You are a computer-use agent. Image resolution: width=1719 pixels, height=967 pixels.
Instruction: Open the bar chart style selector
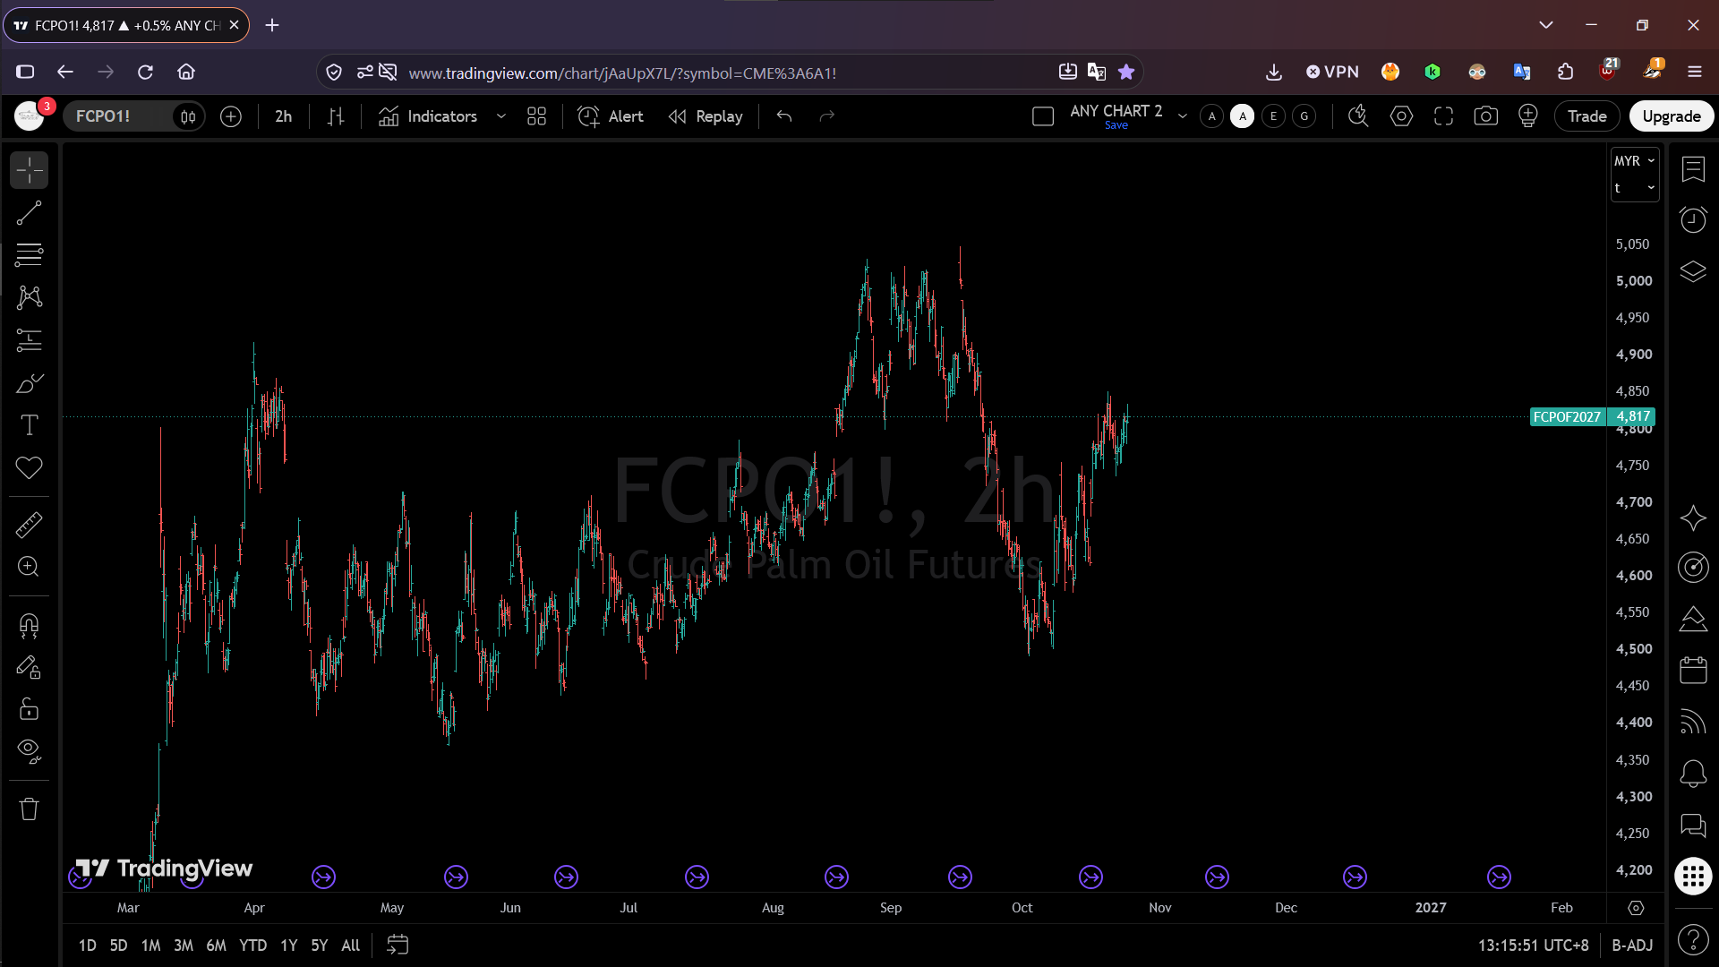click(x=336, y=116)
